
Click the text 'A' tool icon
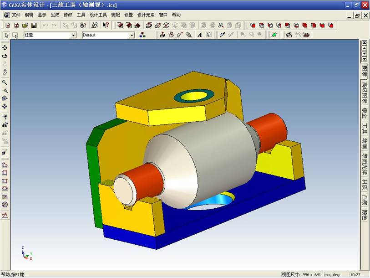(x=200, y=35)
